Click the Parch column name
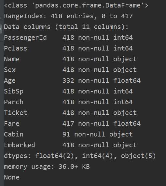Screen dimensions: 166x186 tap(14, 102)
